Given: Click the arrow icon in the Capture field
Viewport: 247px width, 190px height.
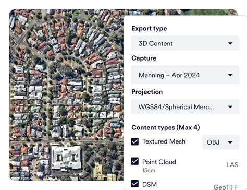Looking at the screenshot, I should (x=230, y=75).
